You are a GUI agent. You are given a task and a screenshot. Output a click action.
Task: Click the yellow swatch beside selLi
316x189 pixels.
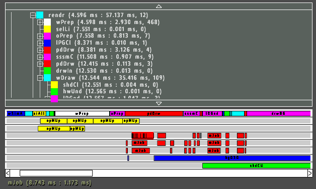[x=47, y=29]
